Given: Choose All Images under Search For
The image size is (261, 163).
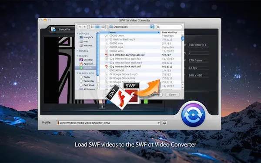Looking at the screenshot, I should point(87,89).
